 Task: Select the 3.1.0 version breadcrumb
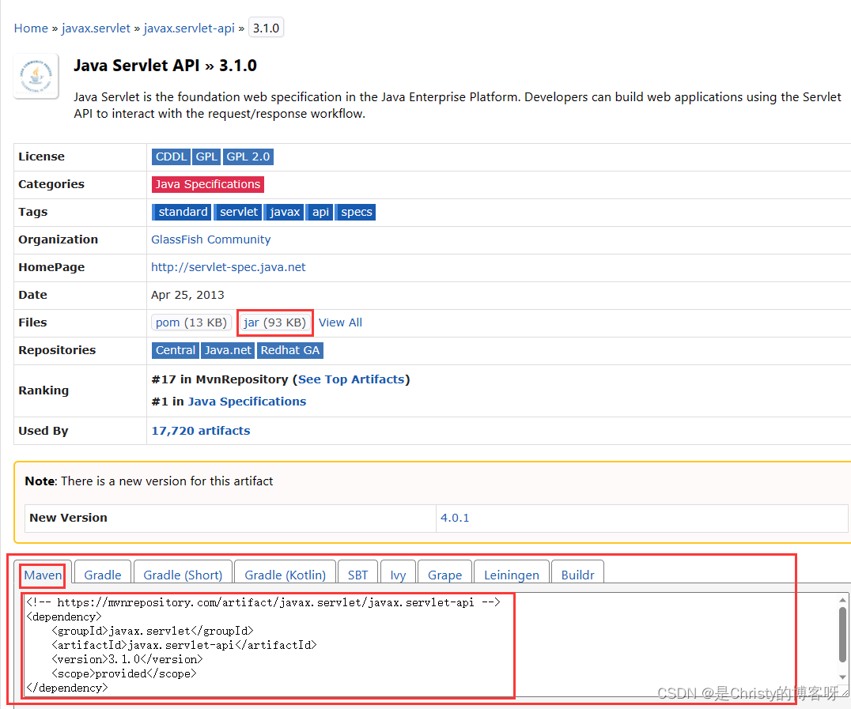(x=266, y=27)
